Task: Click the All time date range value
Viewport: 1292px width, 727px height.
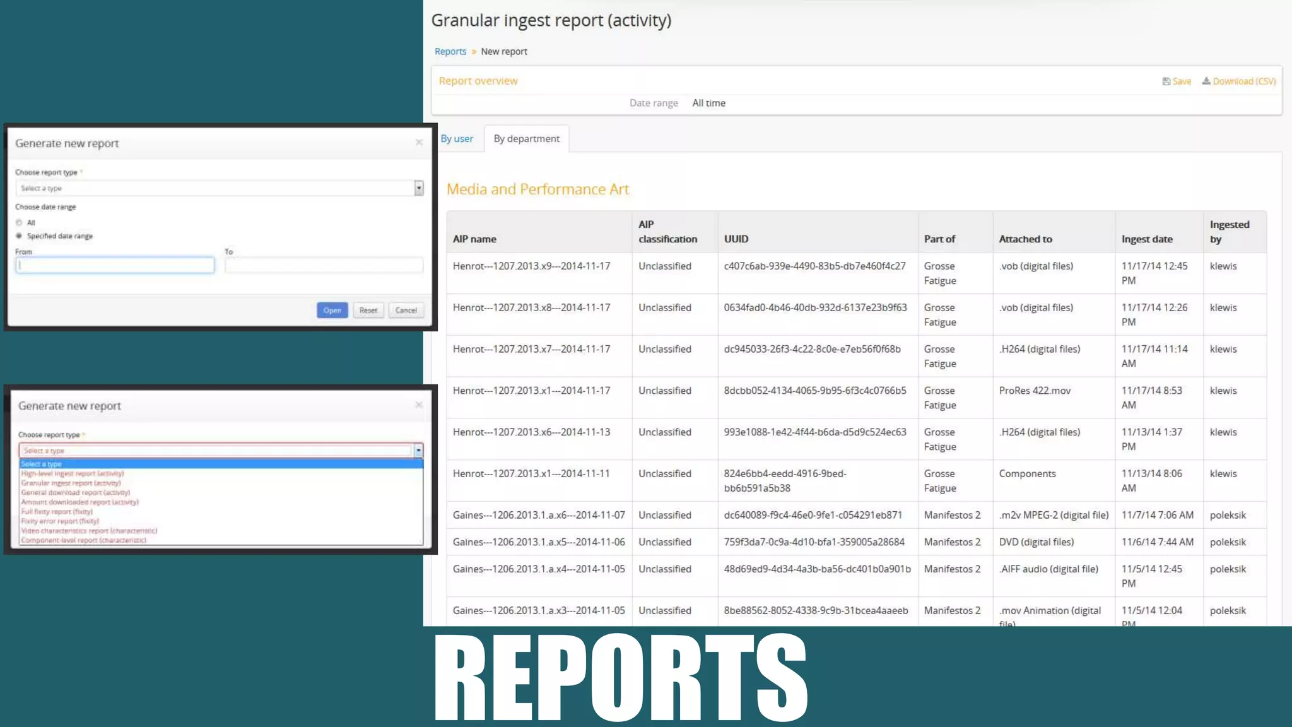Action: pyautogui.click(x=708, y=103)
